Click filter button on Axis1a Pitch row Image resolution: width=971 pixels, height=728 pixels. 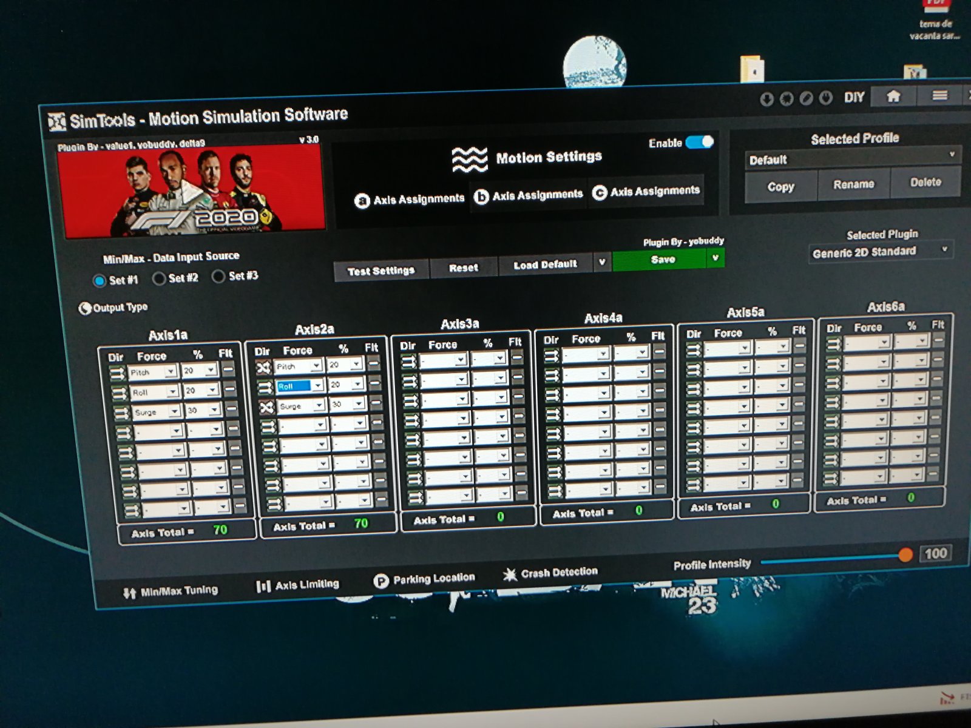(x=228, y=368)
